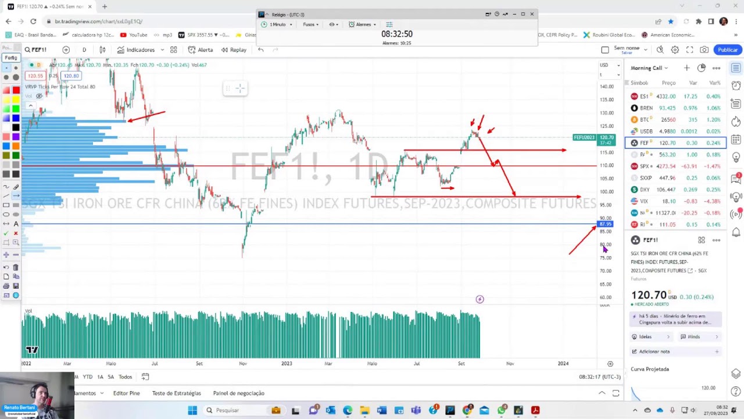The image size is (744, 419).
Task: Create an alert with Alerta button
Action: coord(201,49)
